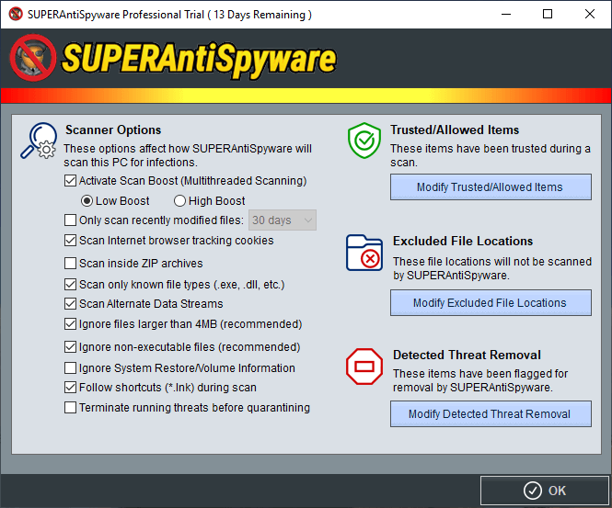Click the SUPERAntiSpyware logo icon in banner
Viewport: 612px width, 508px height.
[33, 58]
